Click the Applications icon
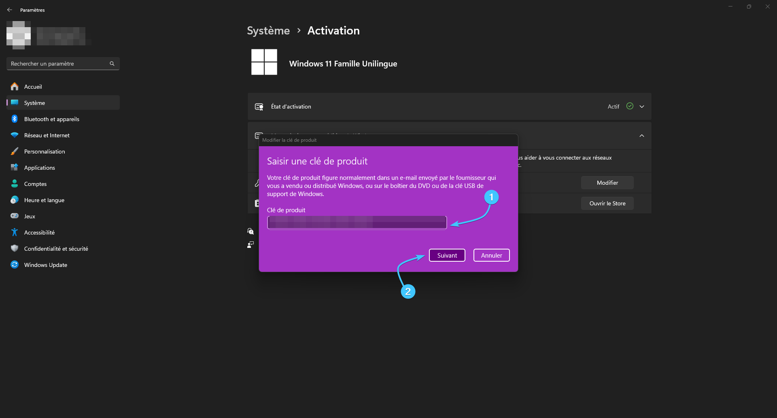The height and width of the screenshot is (418, 777). click(x=15, y=167)
